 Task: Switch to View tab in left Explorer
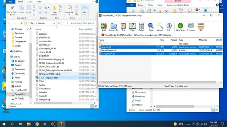click(x=39, y=2)
